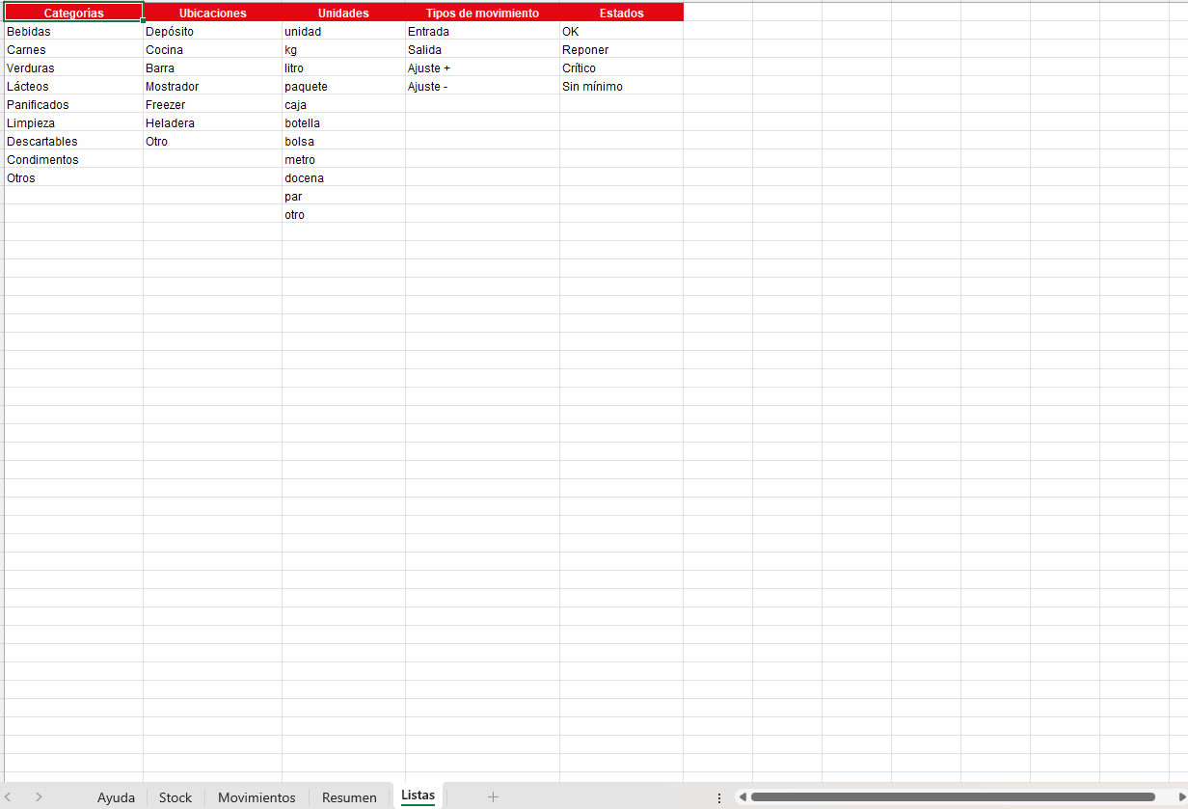
Task: Add a new sheet with plus icon
Action: pyautogui.click(x=493, y=796)
